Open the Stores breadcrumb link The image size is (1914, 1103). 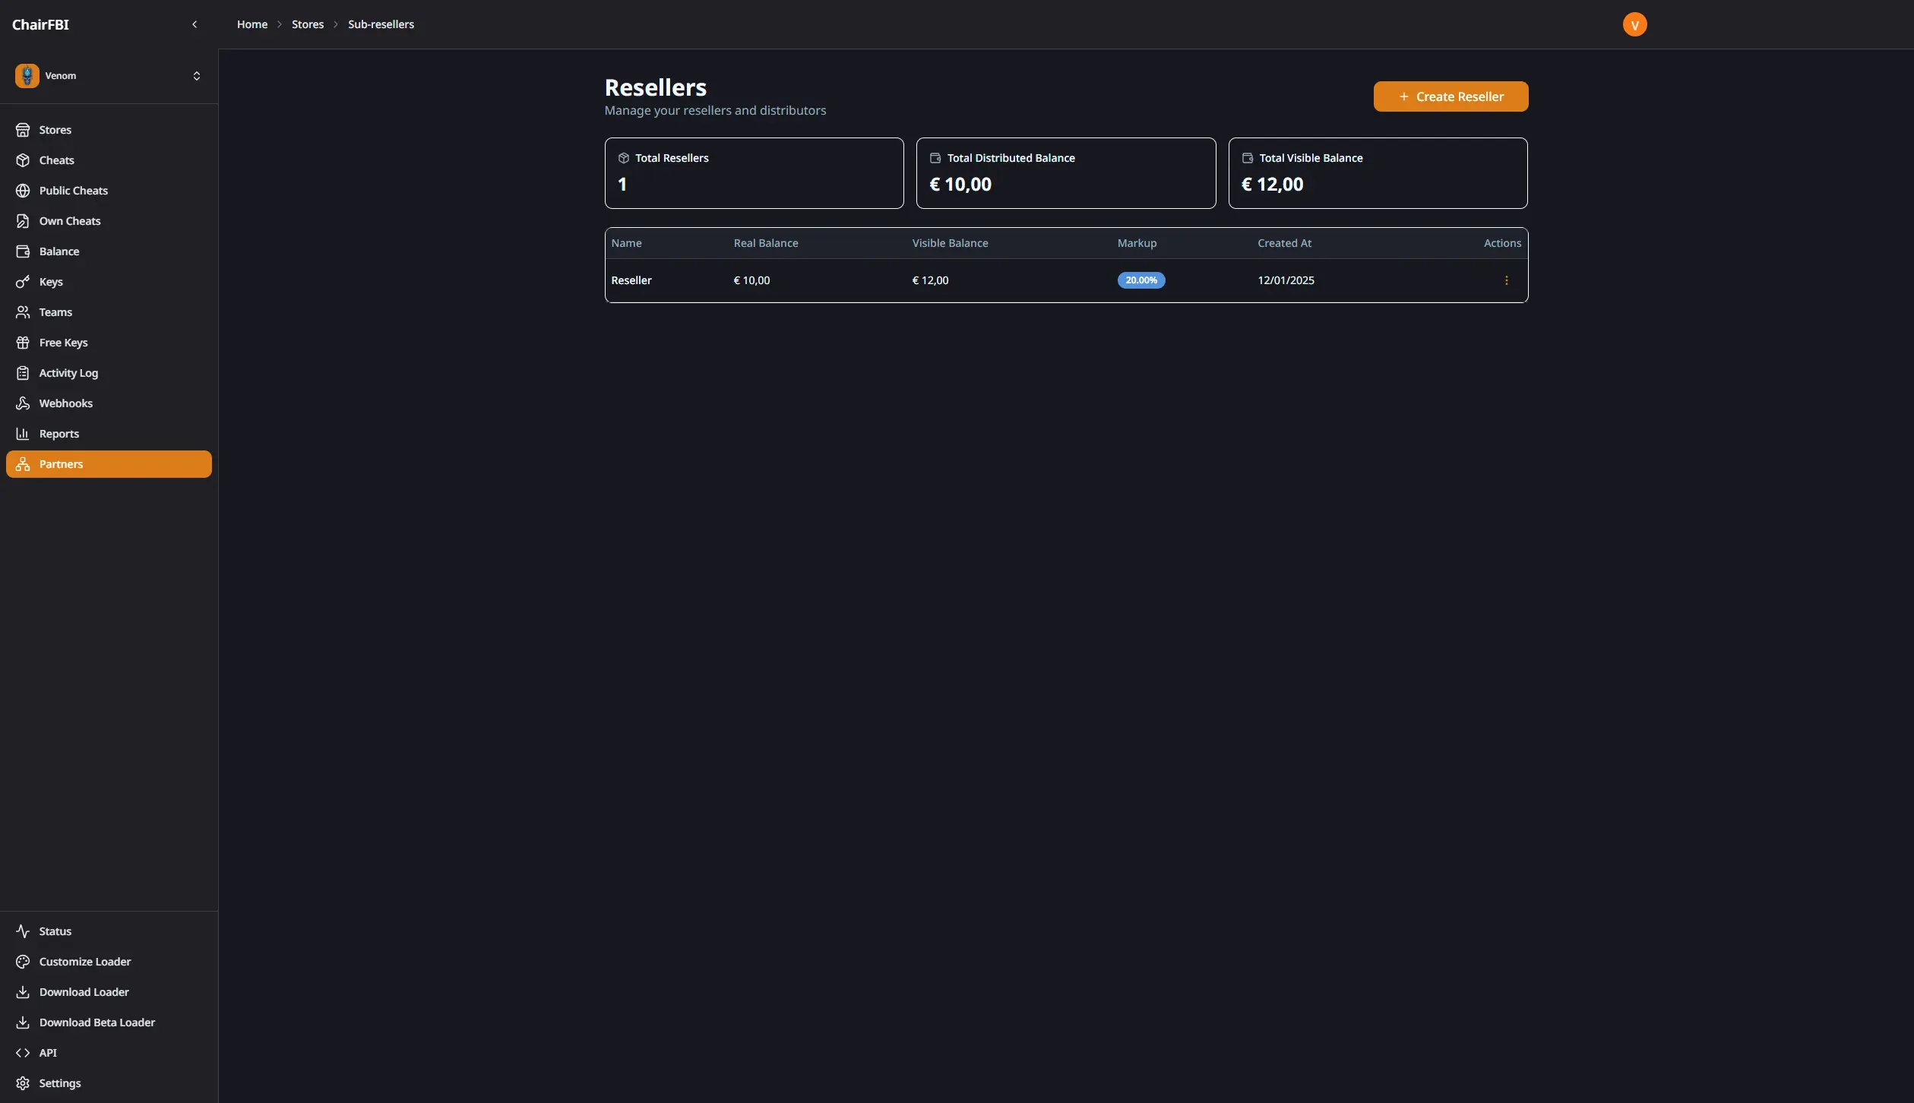tap(307, 24)
